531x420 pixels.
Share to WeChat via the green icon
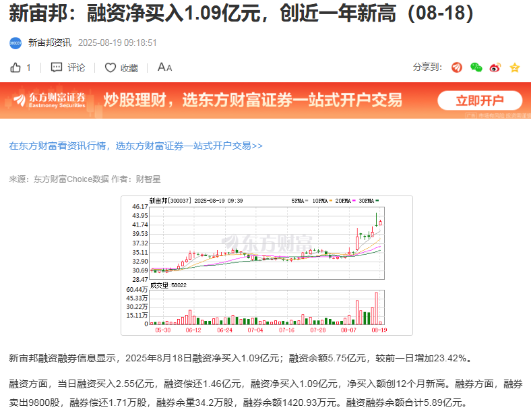[476, 67]
